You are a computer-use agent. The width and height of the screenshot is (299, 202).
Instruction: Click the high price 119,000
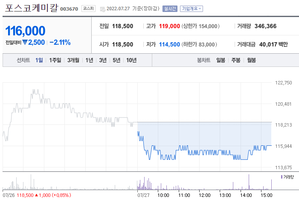[x=169, y=26]
